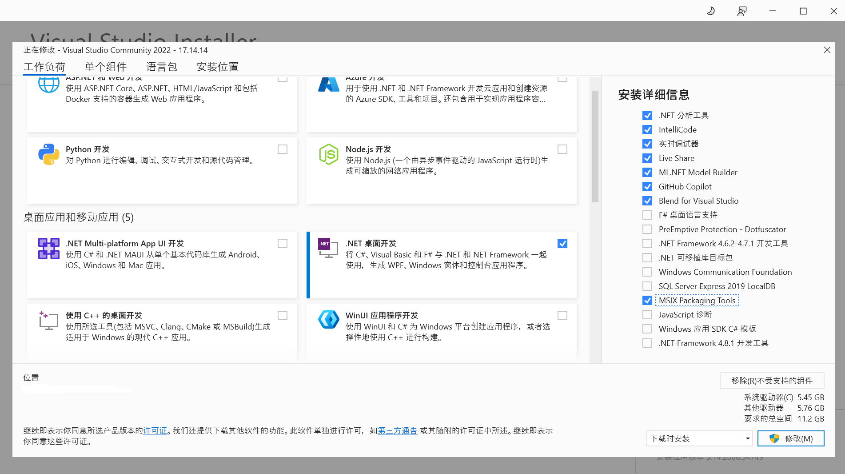The width and height of the screenshot is (845, 474).
Task: Click the 安装详细信息 panel heading
Action: coord(654,95)
